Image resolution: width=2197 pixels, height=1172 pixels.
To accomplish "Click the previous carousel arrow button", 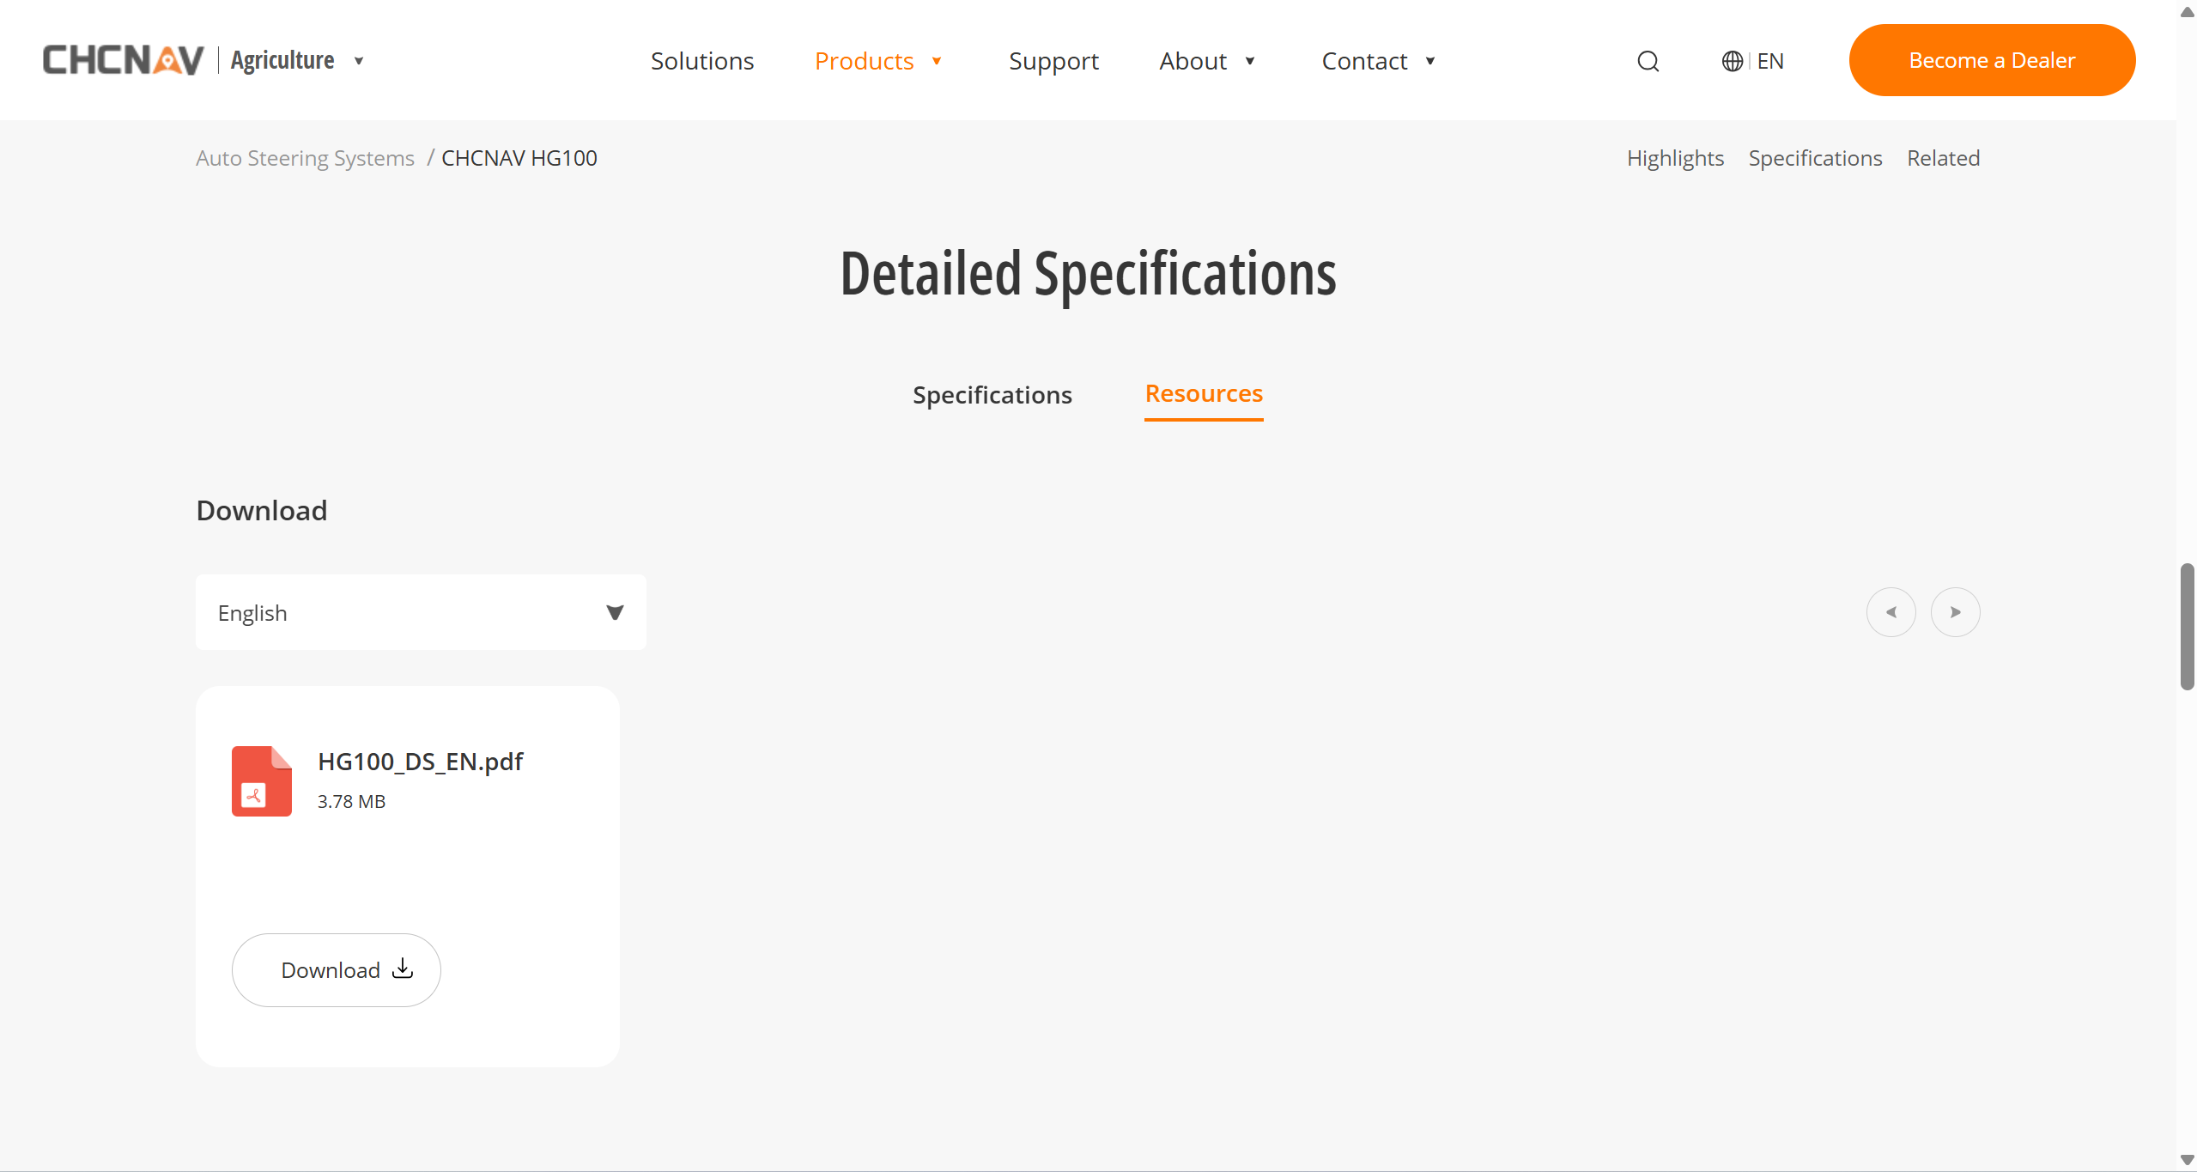I will coord(1891,612).
